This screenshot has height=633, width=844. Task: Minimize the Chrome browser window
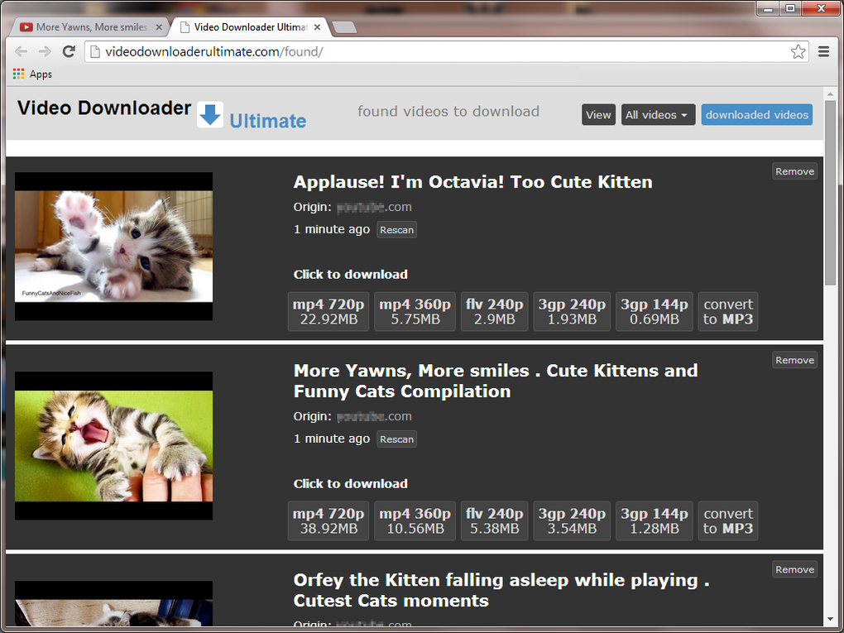768,8
